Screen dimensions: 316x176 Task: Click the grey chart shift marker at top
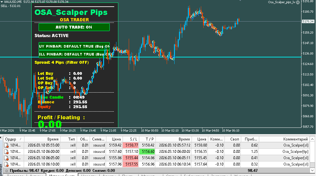point(240,1)
